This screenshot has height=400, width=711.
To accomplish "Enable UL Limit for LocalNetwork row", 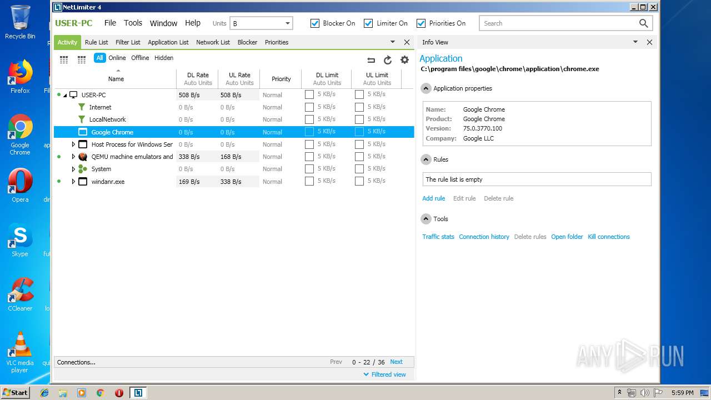I will [359, 119].
